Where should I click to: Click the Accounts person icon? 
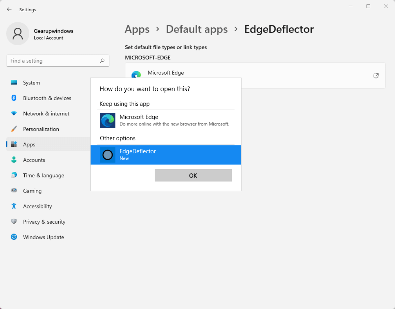14,160
